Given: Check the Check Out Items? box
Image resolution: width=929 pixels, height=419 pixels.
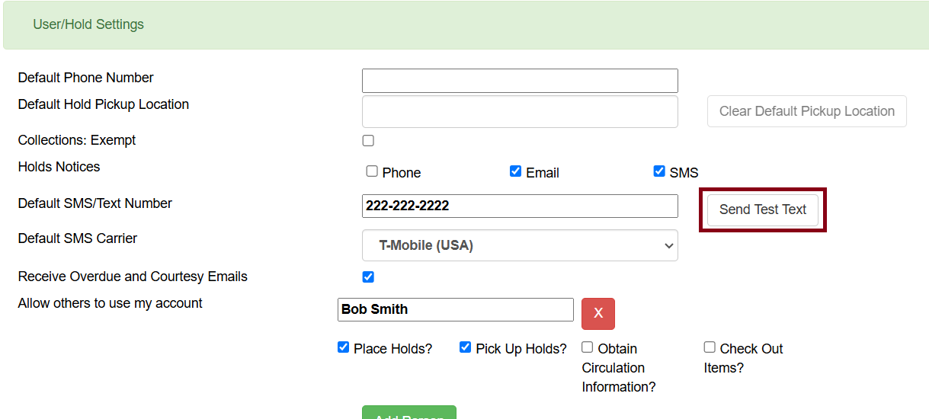Looking at the screenshot, I should 710,347.
